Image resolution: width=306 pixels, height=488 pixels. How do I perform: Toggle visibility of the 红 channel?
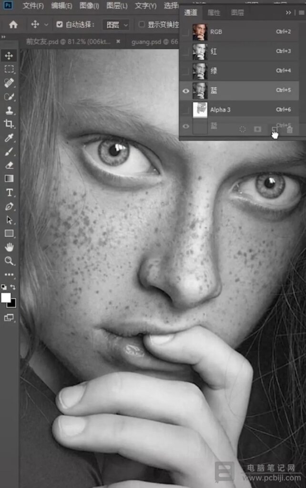point(185,51)
